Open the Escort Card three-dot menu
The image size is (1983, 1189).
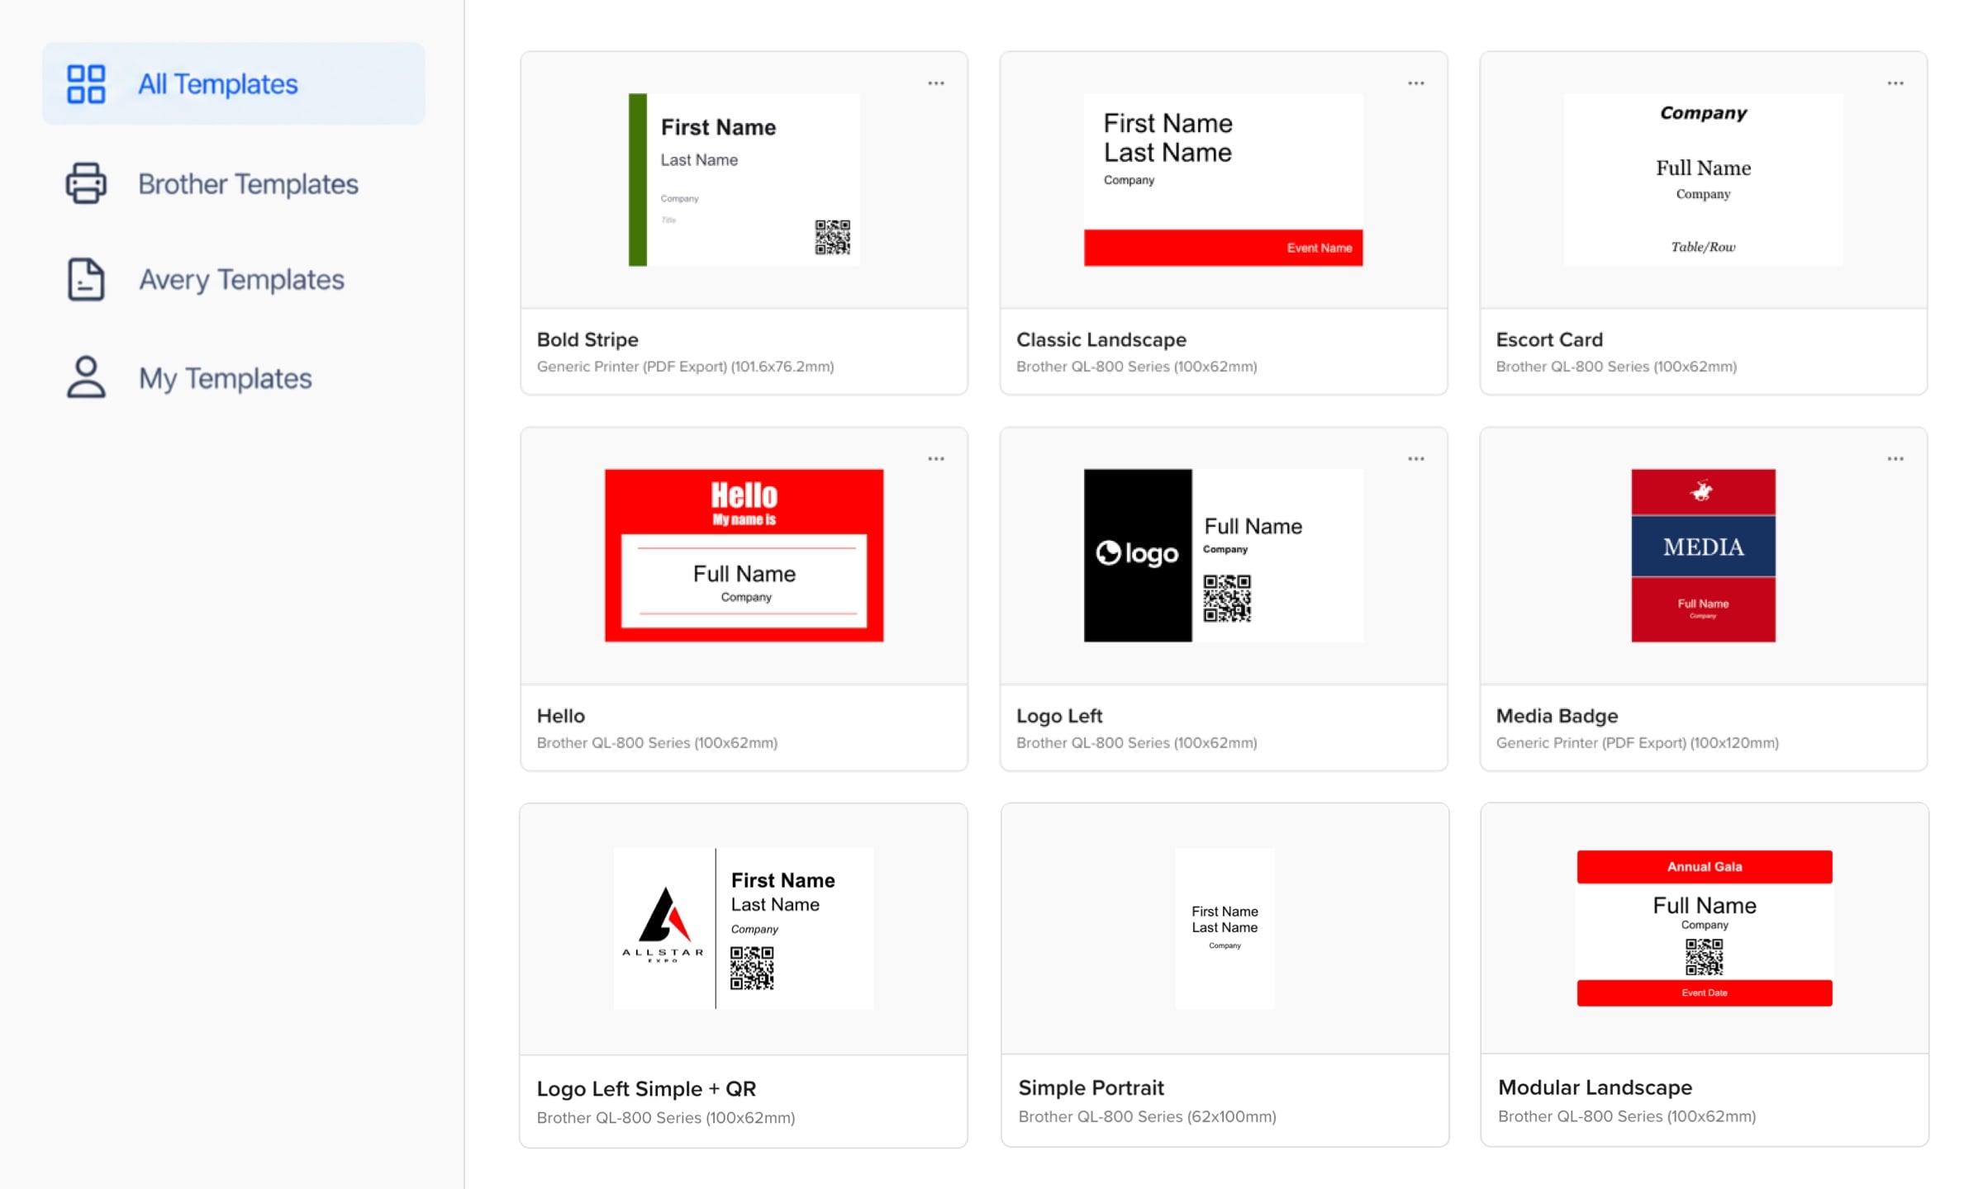[x=1895, y=83]
